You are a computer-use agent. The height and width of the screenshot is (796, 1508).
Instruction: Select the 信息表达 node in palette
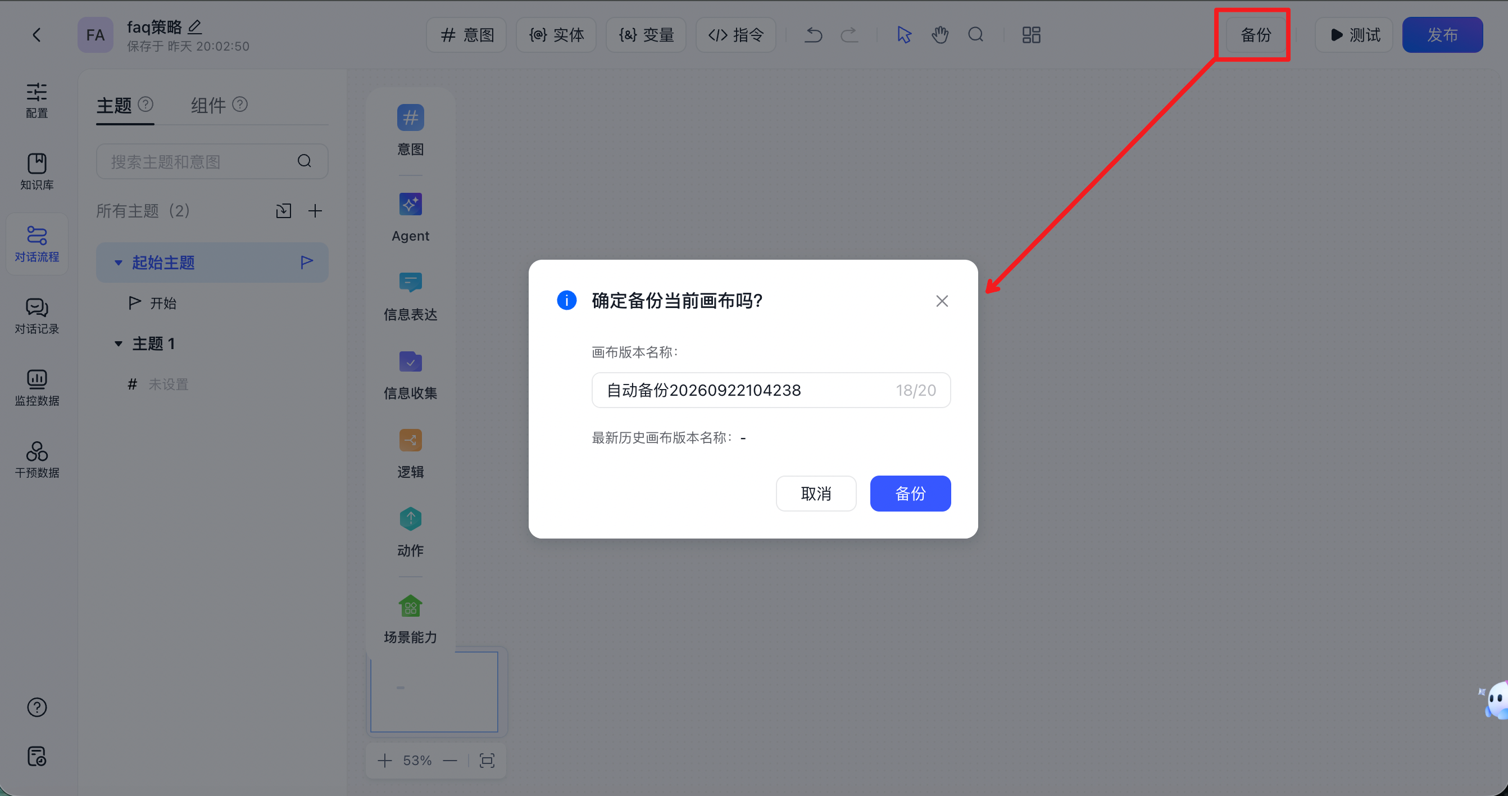tap(410, 296)
